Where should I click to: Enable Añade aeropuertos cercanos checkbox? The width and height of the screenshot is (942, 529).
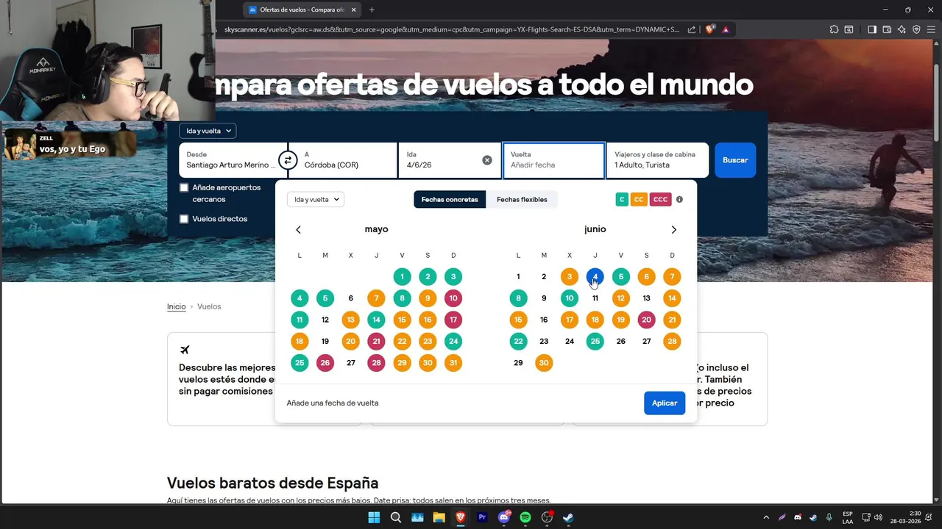[184, 188]
